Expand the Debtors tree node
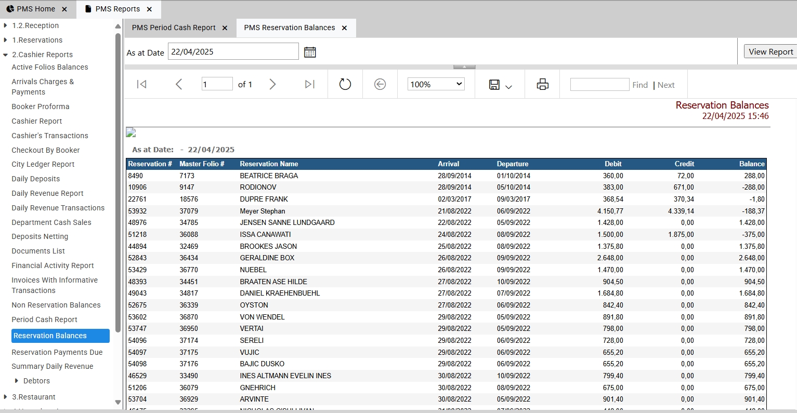Image resolution: width=797 pixels, height=413 pixels. [x=17, y=381]
